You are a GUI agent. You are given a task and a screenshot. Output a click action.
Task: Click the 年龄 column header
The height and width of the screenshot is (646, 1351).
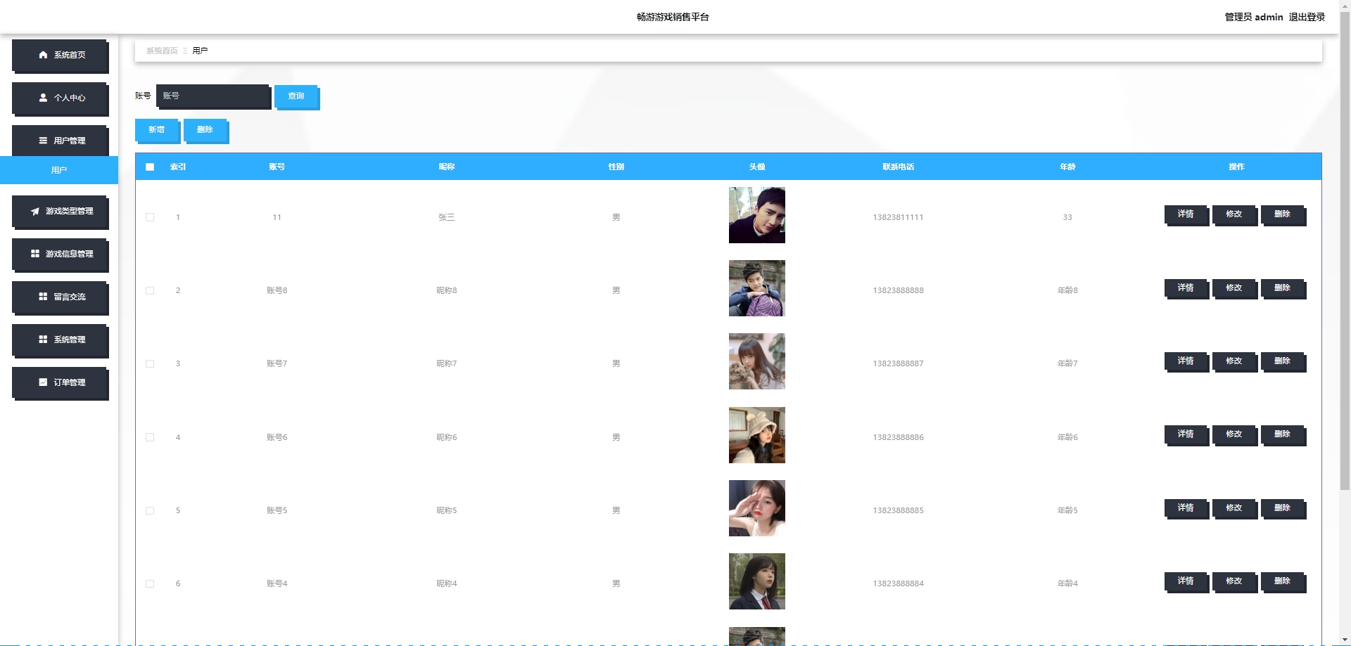tap(1067, 167)
